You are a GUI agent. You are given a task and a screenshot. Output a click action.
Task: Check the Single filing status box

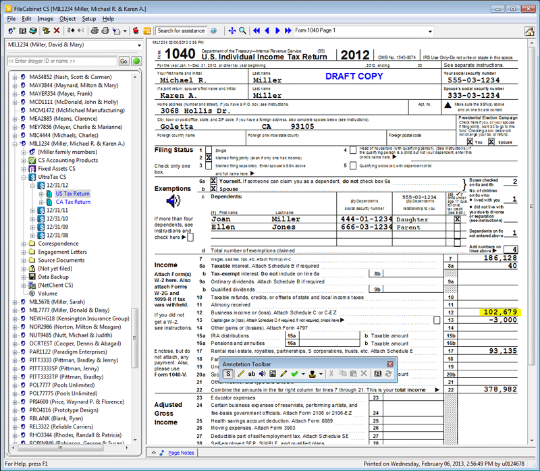[x=209, y=150]
